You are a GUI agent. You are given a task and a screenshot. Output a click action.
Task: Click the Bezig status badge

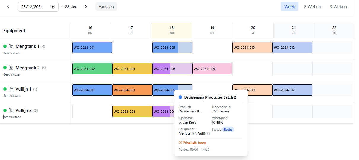[228, 130]
